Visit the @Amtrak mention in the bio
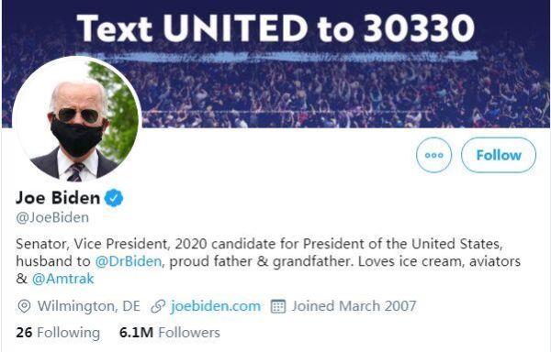Viewport: 551px width, 352px height. pos(62,279)
